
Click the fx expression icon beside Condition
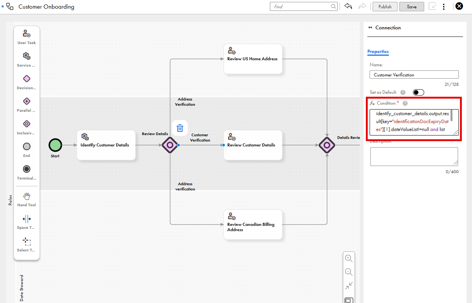(x=372, y=103)
